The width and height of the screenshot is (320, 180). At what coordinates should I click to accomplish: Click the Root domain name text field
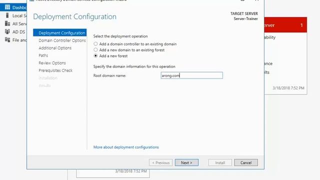pyautogui.click(x=191, y=75)
